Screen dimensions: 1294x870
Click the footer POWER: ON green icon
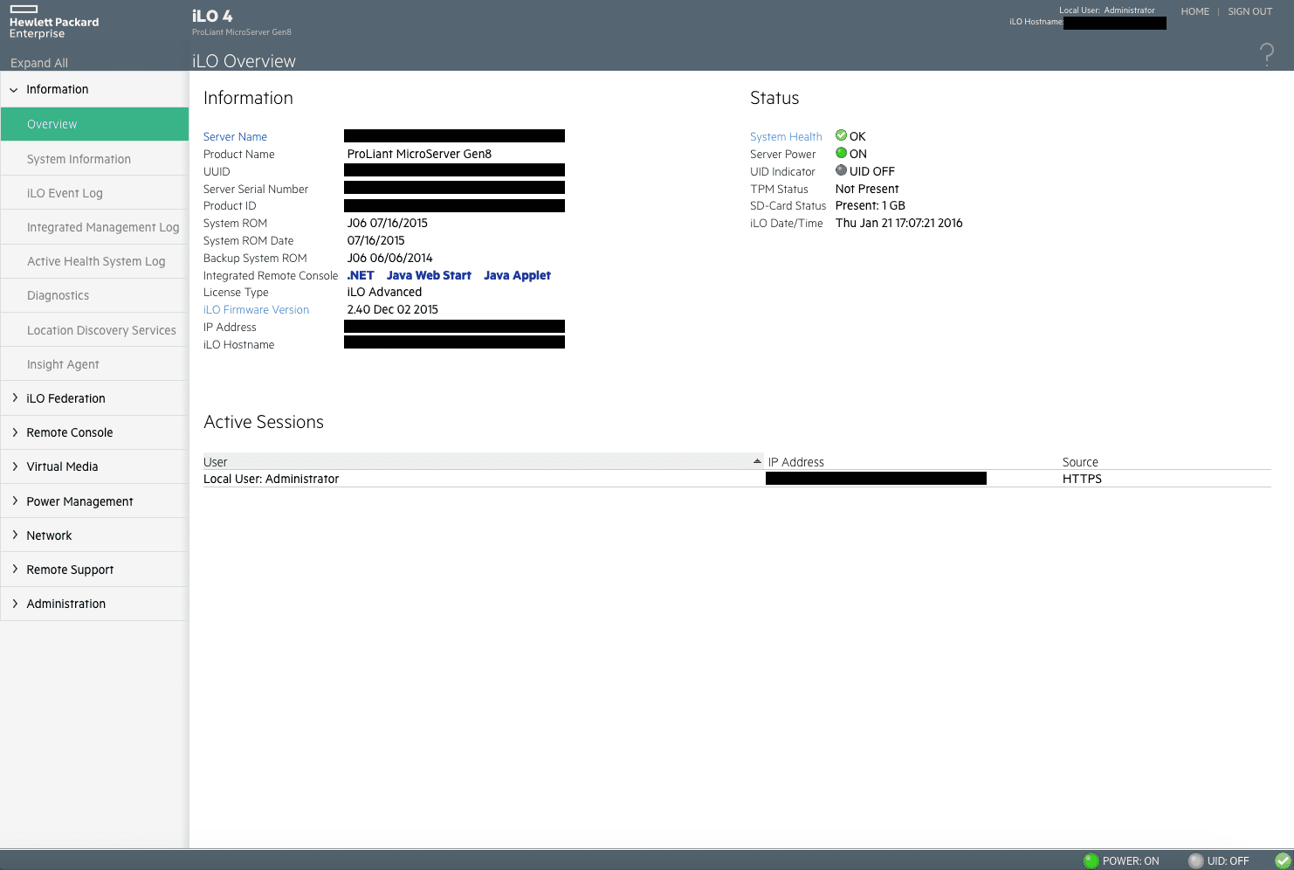tap(1091, 860)
